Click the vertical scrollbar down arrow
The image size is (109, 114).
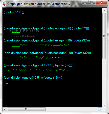(104, 105)
